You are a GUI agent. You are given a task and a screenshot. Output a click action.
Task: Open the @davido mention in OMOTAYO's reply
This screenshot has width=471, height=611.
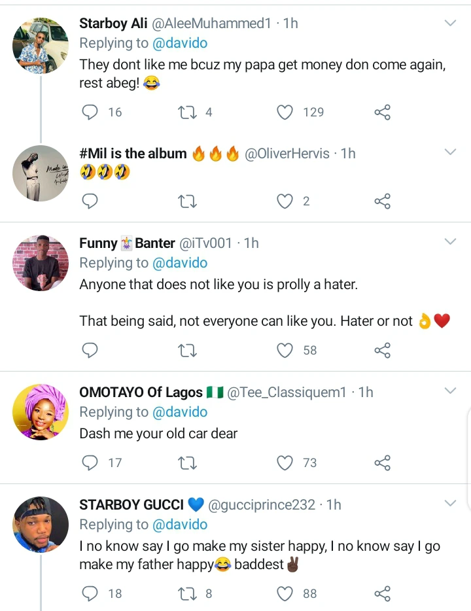[x=179, y=412]
